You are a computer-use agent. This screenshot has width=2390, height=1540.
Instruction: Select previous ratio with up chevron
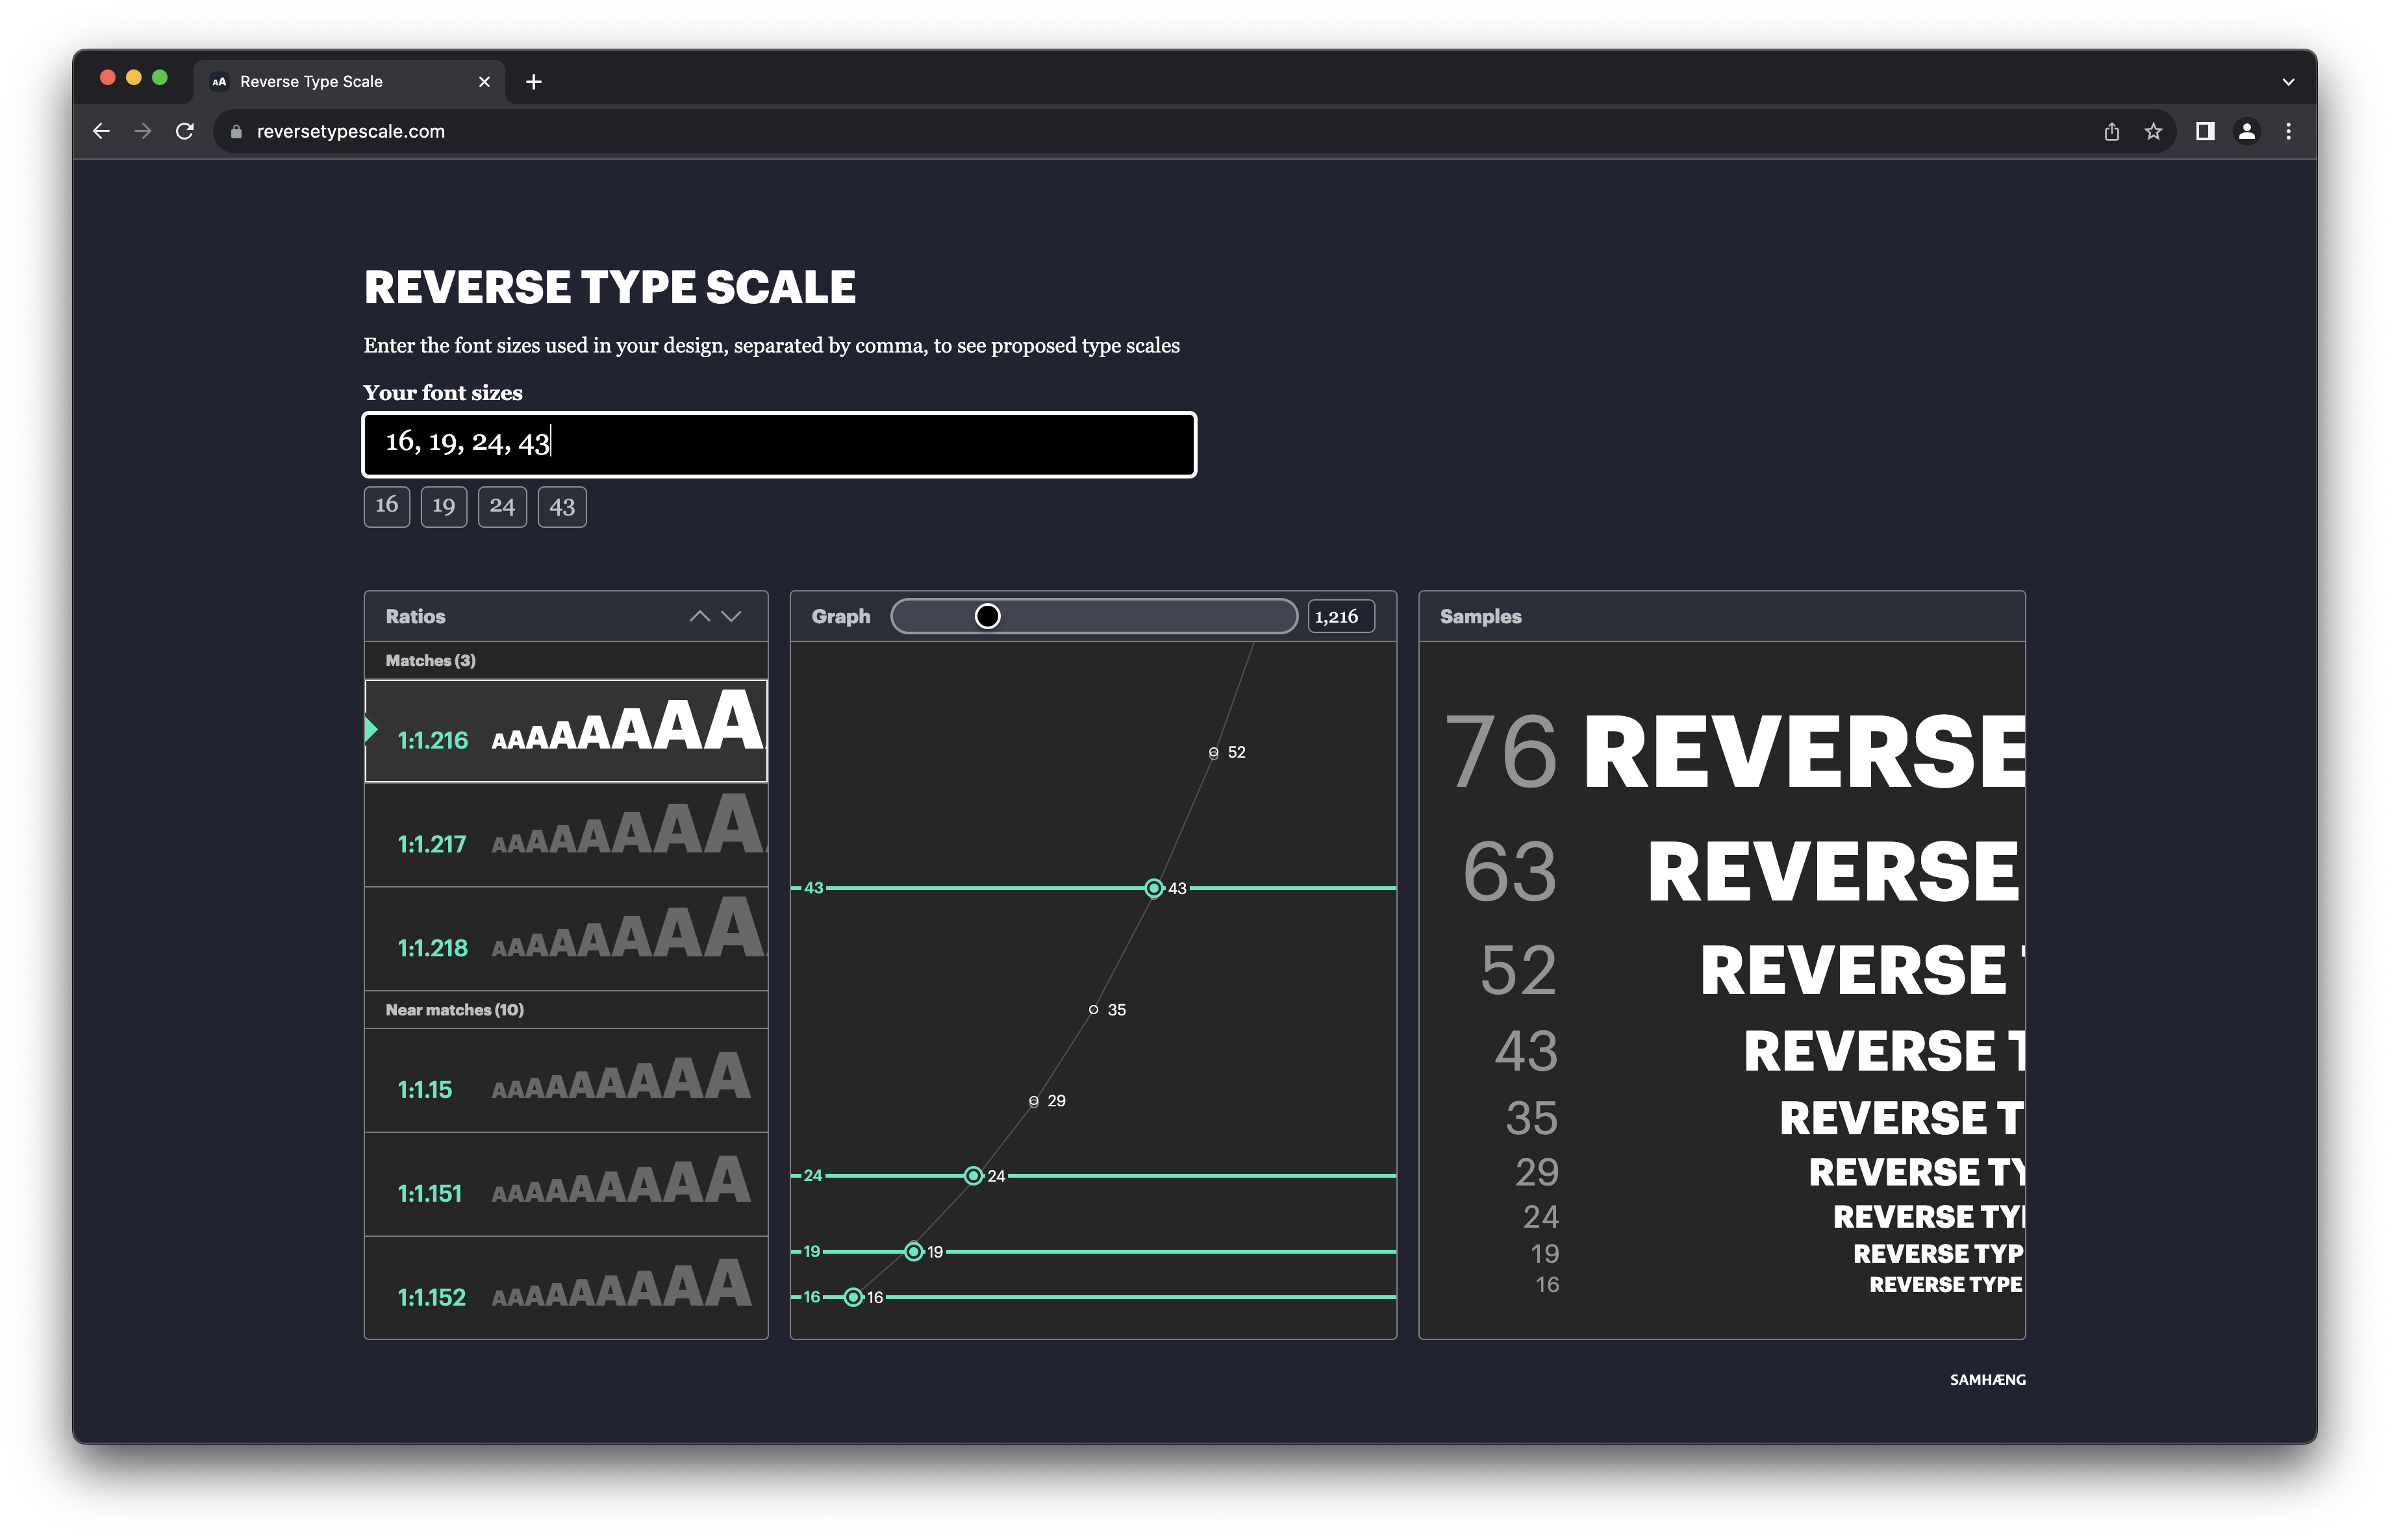[699, 616]
